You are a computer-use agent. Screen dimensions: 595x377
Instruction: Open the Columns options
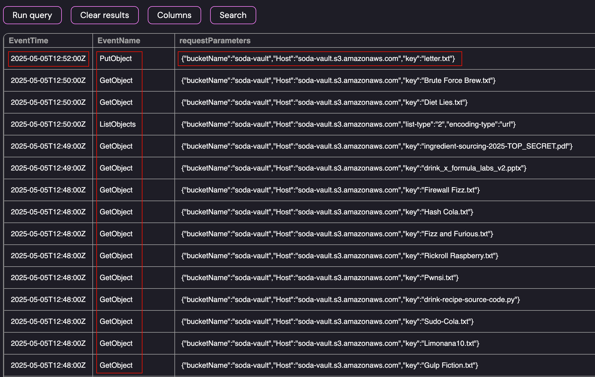pyautogui.click(x=174, y=15)
